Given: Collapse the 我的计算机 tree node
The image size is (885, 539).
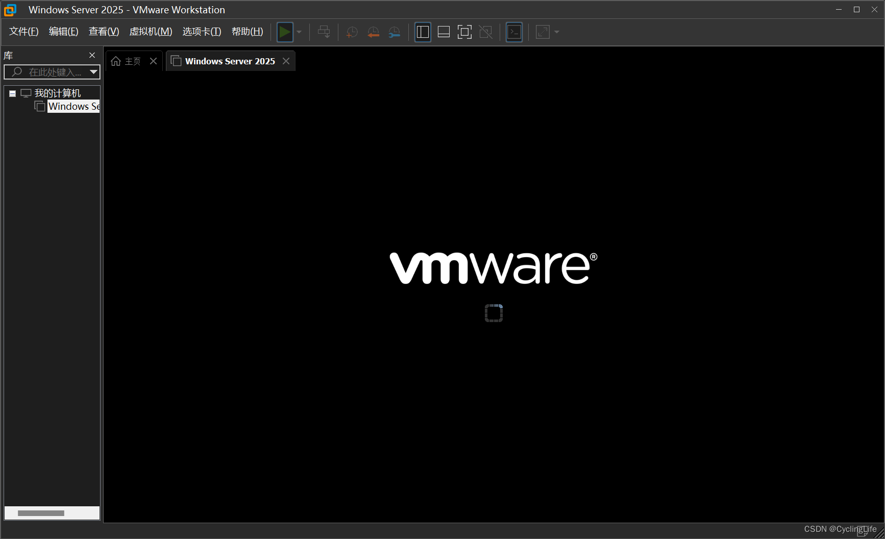Looking at the screenshot, I should click(12, 93).
